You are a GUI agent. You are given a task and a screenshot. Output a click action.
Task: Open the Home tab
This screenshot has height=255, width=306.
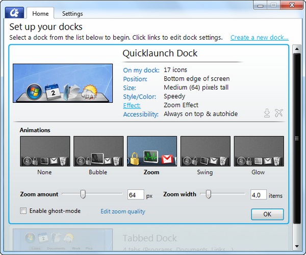[x=40, y=14]
